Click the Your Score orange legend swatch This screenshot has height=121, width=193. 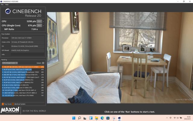3,104
